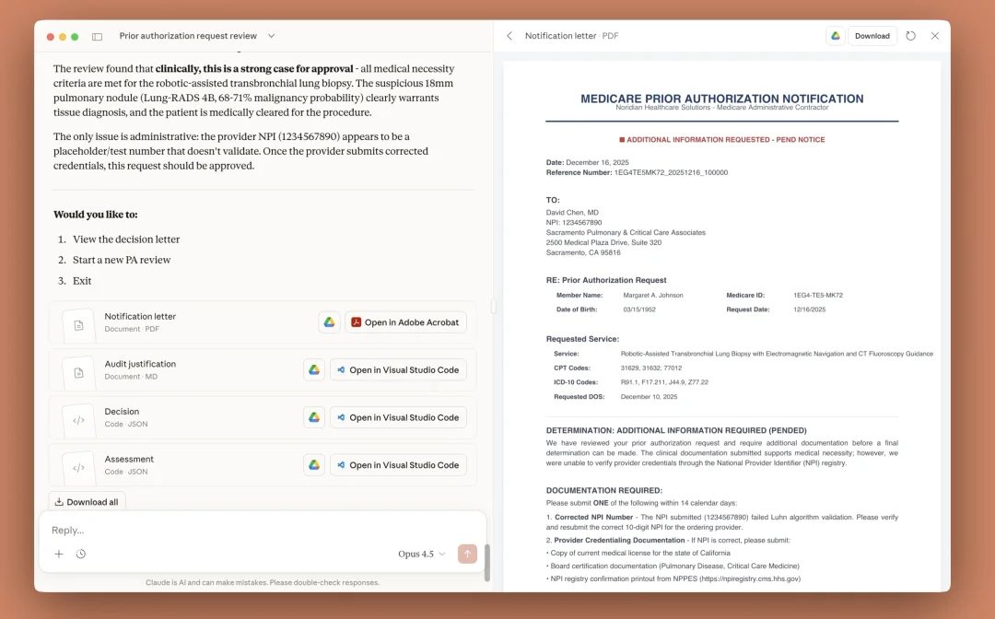Save Notification letter to Google Drive
Screen dimensions: 995x619
[x=329, y=322]
